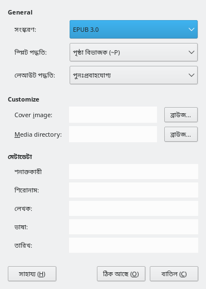Click the Customize section heading
The image size is (206, 289).
23,99
